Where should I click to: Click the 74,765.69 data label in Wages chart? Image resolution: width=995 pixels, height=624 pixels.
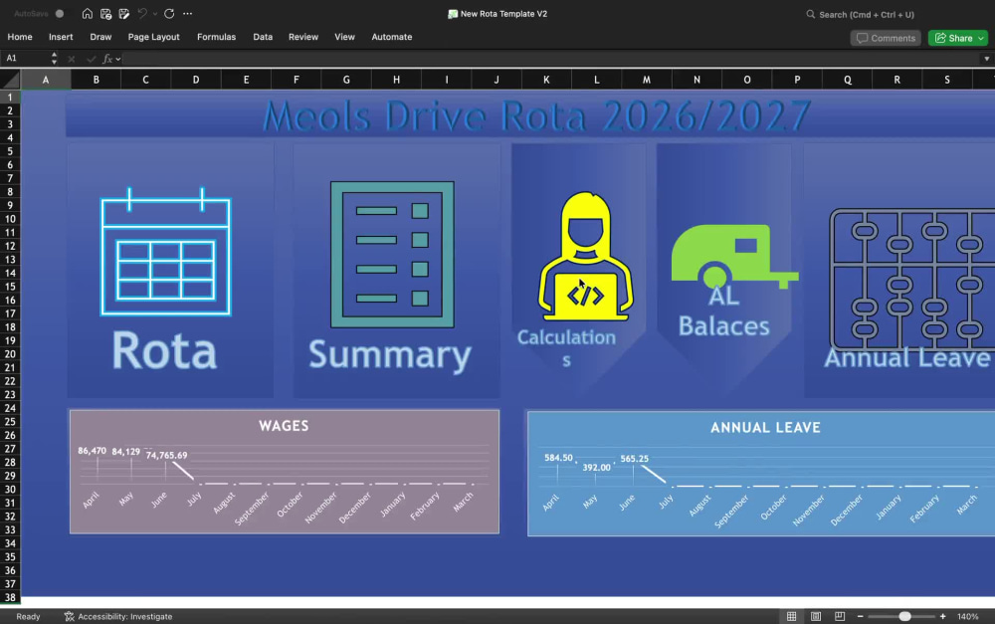tap(166, 455)
